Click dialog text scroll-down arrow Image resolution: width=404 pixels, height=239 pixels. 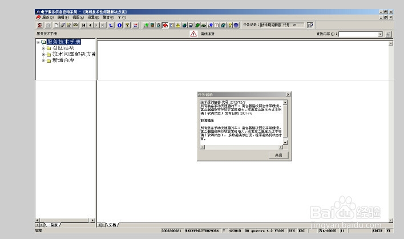click(x=285, y=143)
